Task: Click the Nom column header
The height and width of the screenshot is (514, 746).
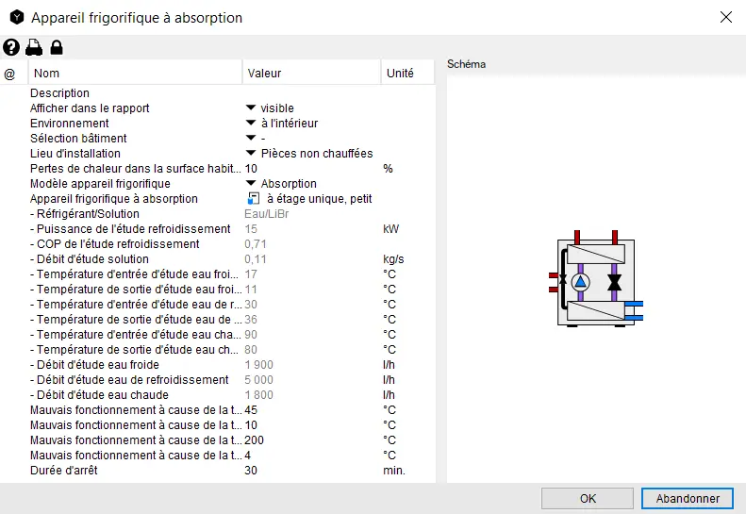Action: pyautogui.click(x=47, y=74)
